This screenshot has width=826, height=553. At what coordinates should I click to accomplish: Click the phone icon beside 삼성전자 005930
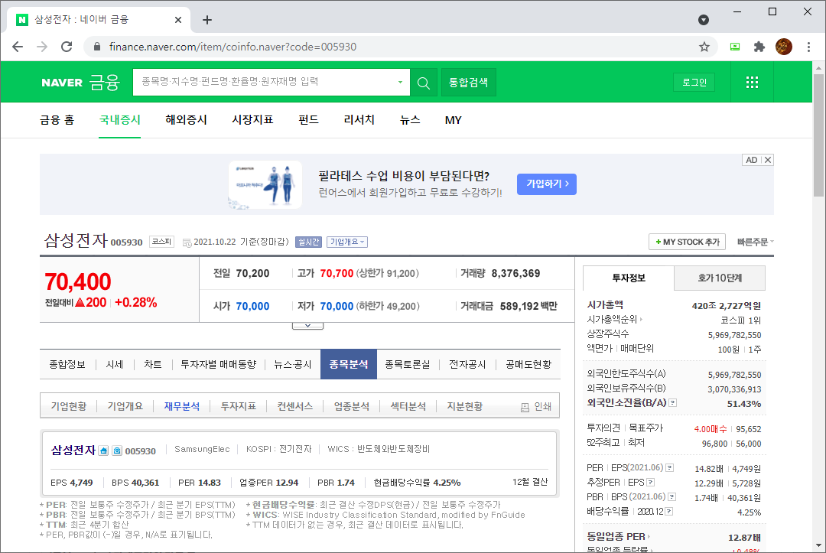click(117, 451)
